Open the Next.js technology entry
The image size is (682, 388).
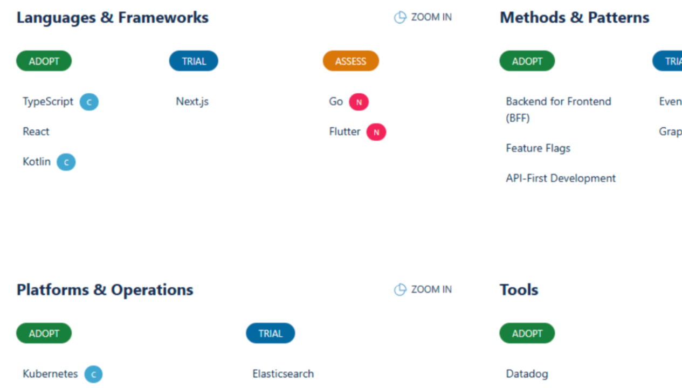pos(192,101)
